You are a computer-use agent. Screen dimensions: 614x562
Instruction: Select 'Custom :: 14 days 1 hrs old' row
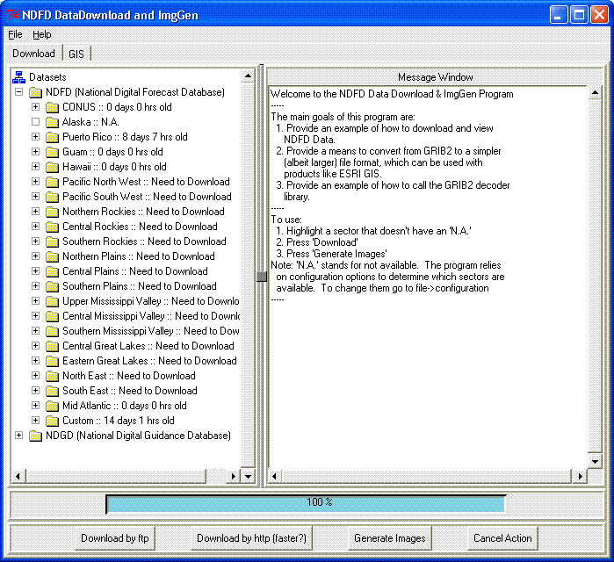(x=119, y=421)
